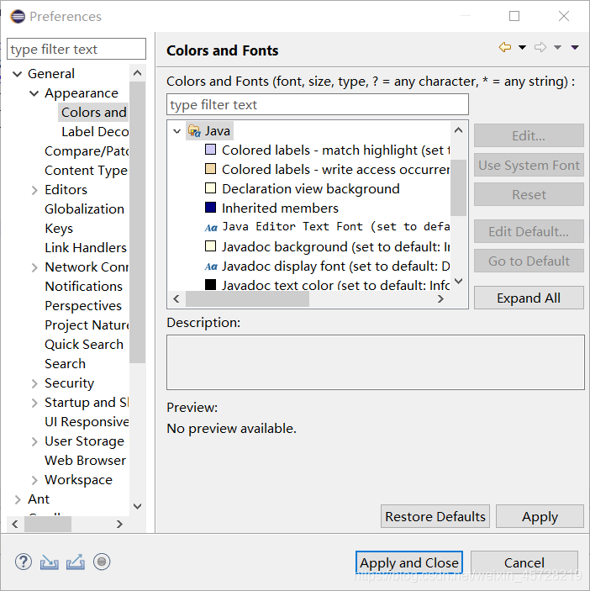
Task: Open the view menu dropdown arrow
Action: [x=575, y=47]
